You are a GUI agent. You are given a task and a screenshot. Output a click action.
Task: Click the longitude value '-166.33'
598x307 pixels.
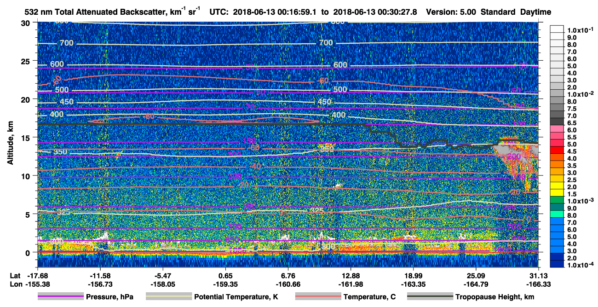(x=538, y=284)
